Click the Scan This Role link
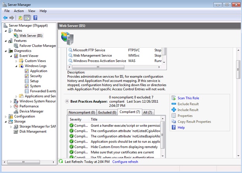 point(188,98)
